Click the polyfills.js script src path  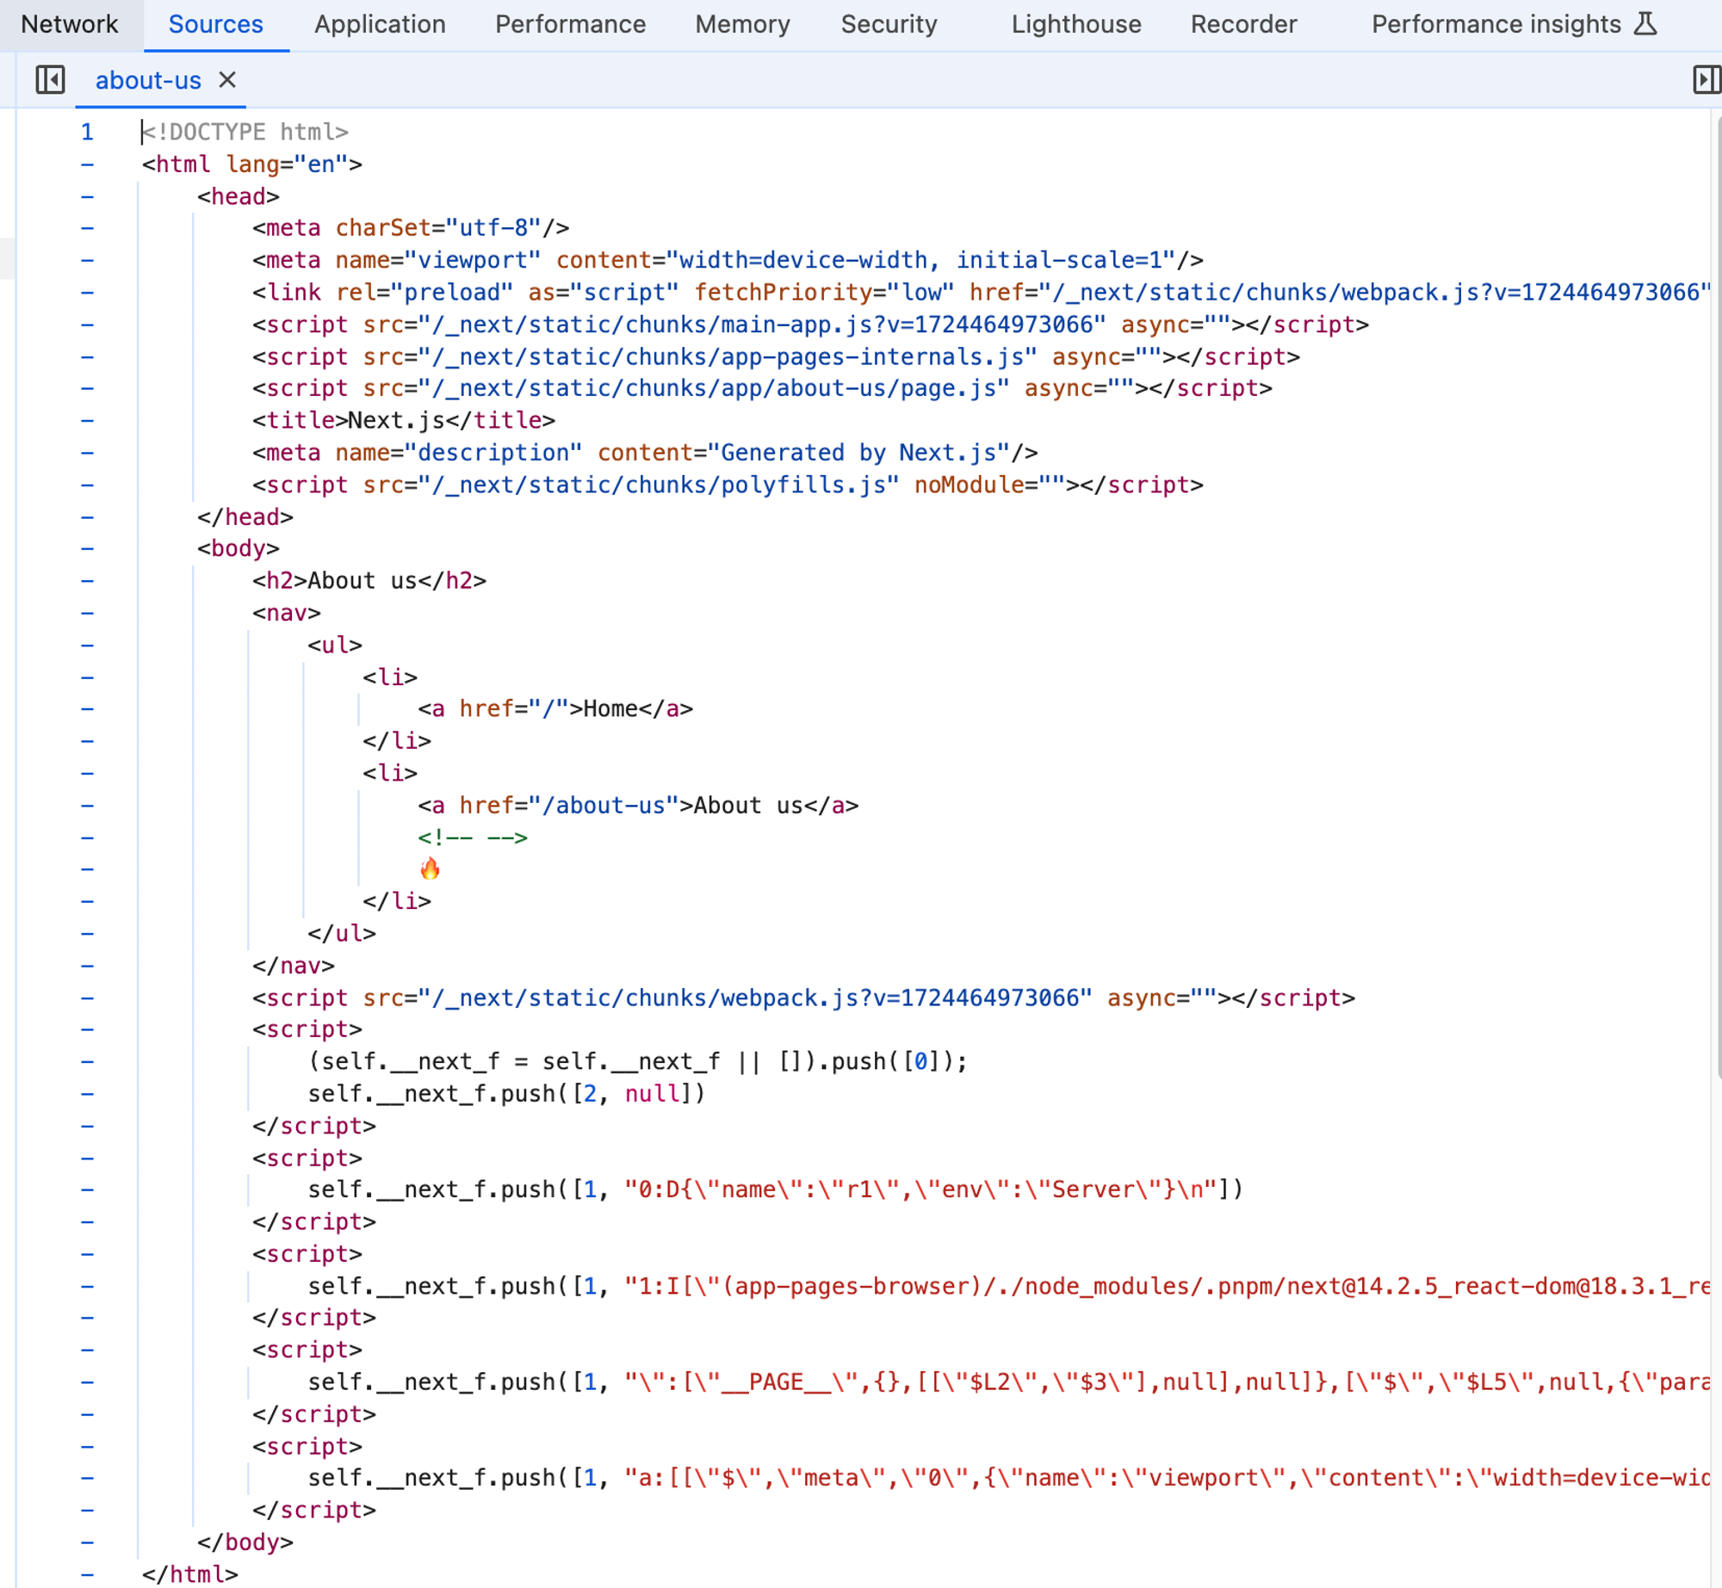658,485
